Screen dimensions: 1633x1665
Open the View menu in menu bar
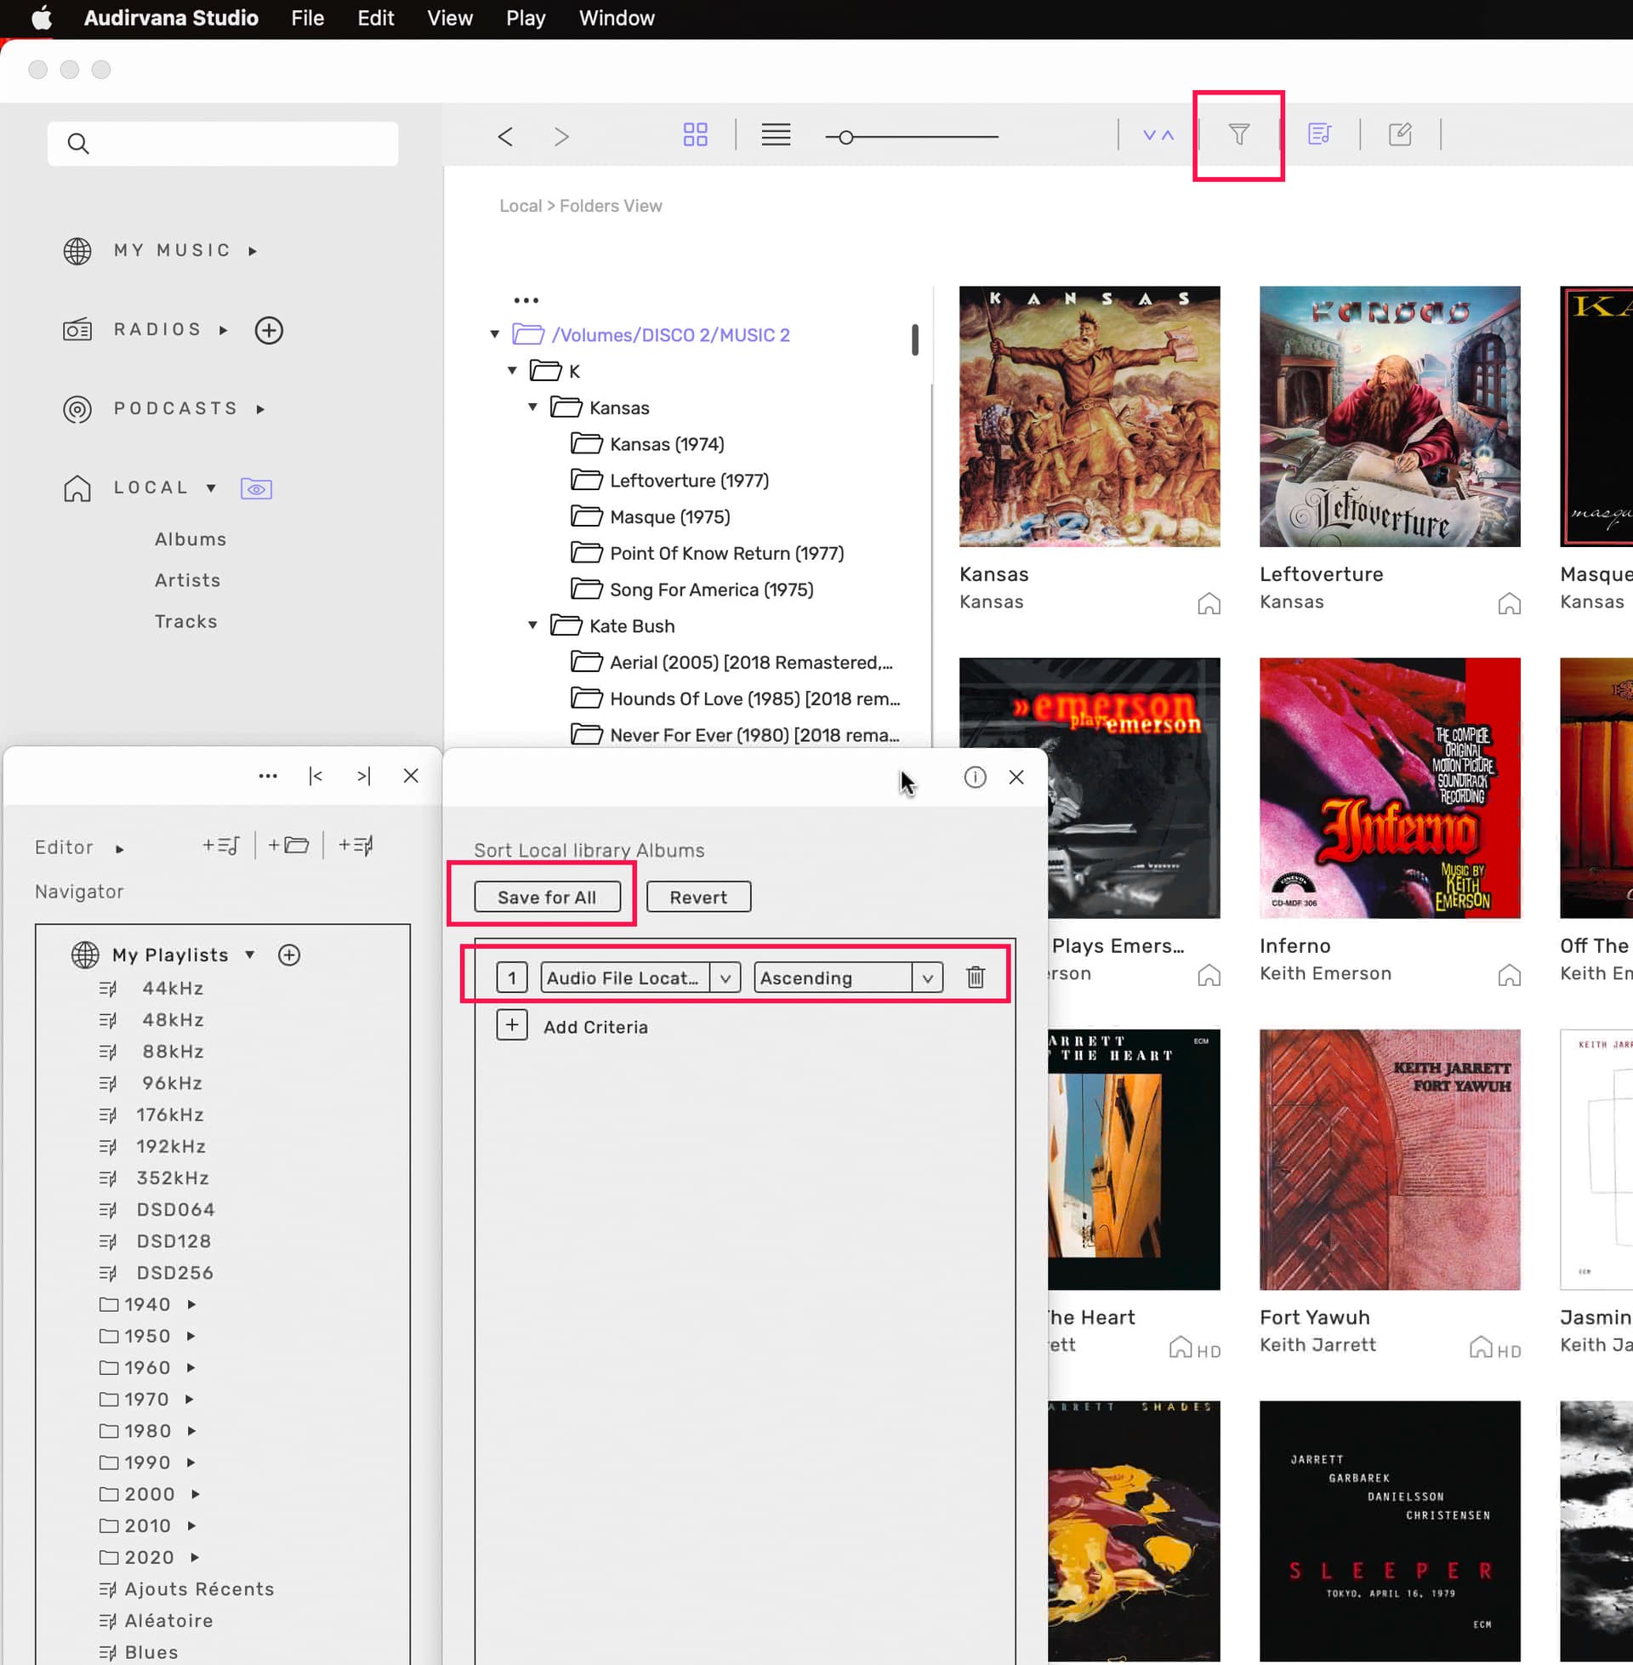(x=449, y=18)
